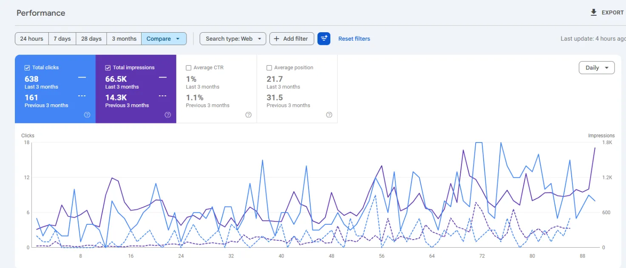This screenshot has width=626, height=268.
Task: Click the 31.5 previous position value
Action: click(275, 98)
